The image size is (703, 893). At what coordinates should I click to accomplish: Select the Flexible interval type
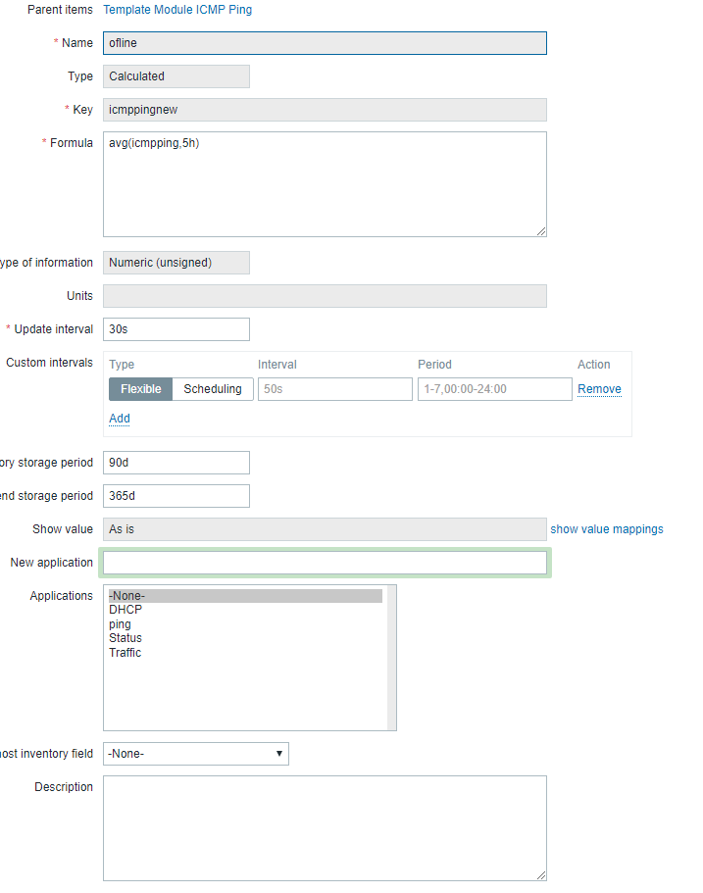[x=140, y=389]
